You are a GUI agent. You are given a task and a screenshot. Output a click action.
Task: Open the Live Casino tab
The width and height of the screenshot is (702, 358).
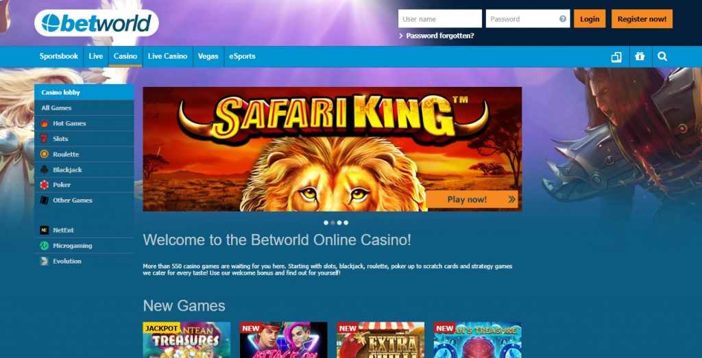point(167,56)
